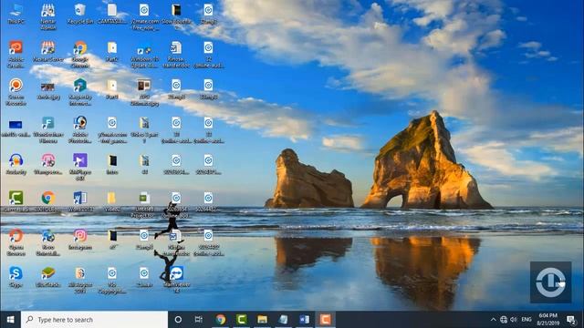Show hidden system tray icons
This screenshot has width=584, height=328.
pyautogui.click(x=493, y=320)
